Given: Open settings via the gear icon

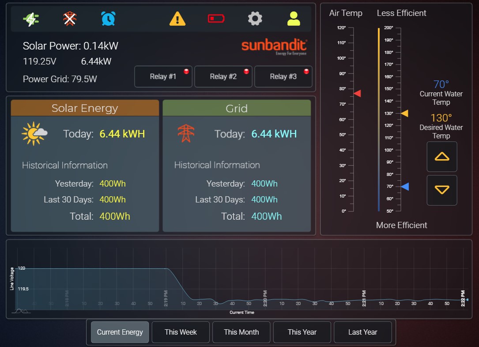Looking at the screenshot, I should (x=255, y=19).
